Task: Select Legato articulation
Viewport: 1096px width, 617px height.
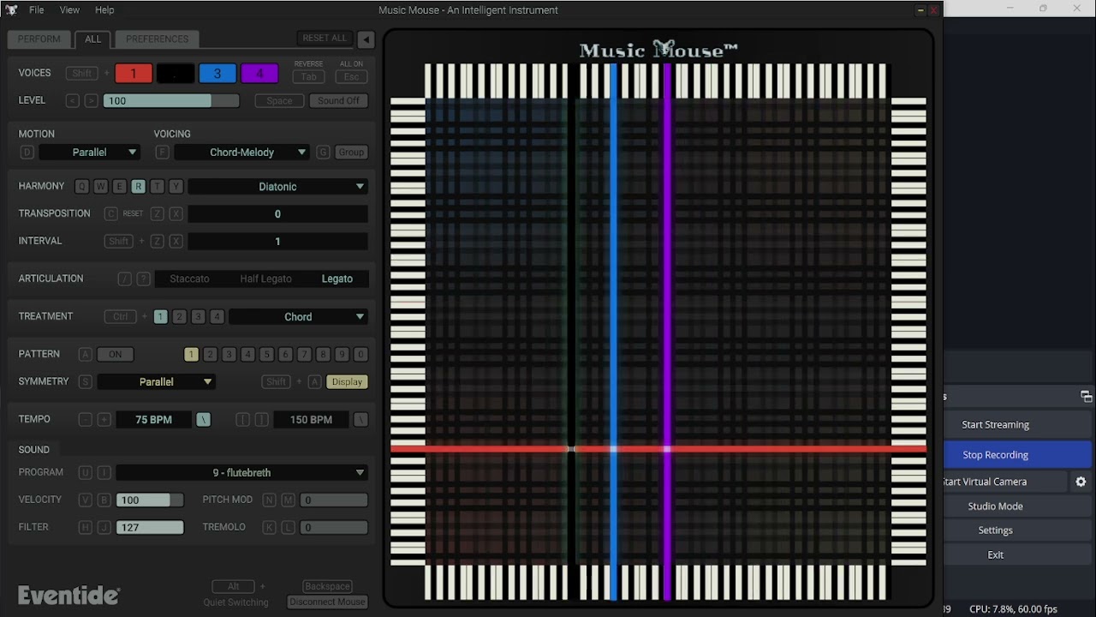Action: click(x=337, y=279)
